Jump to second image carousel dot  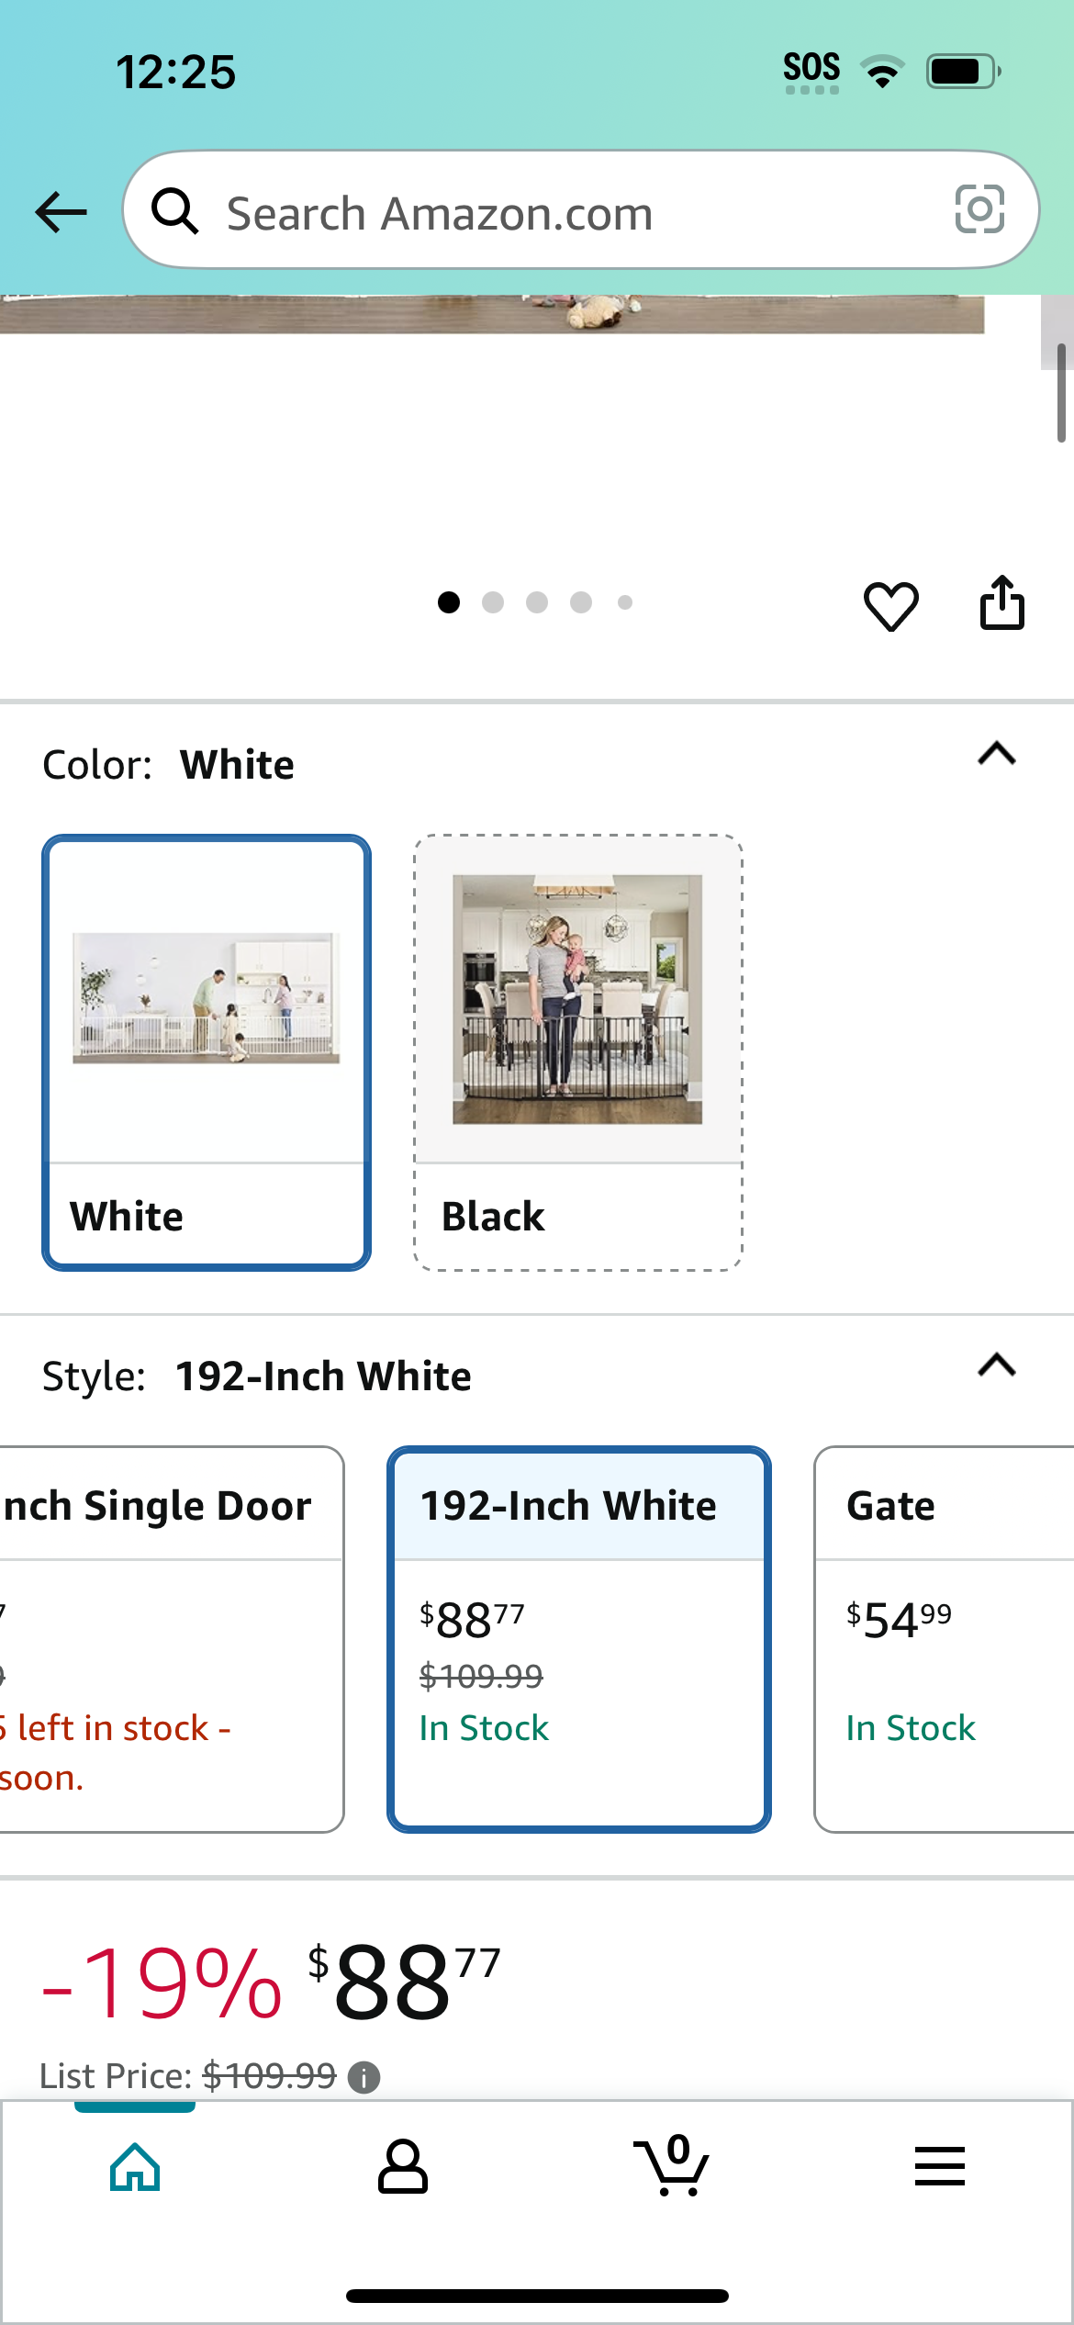493,602
